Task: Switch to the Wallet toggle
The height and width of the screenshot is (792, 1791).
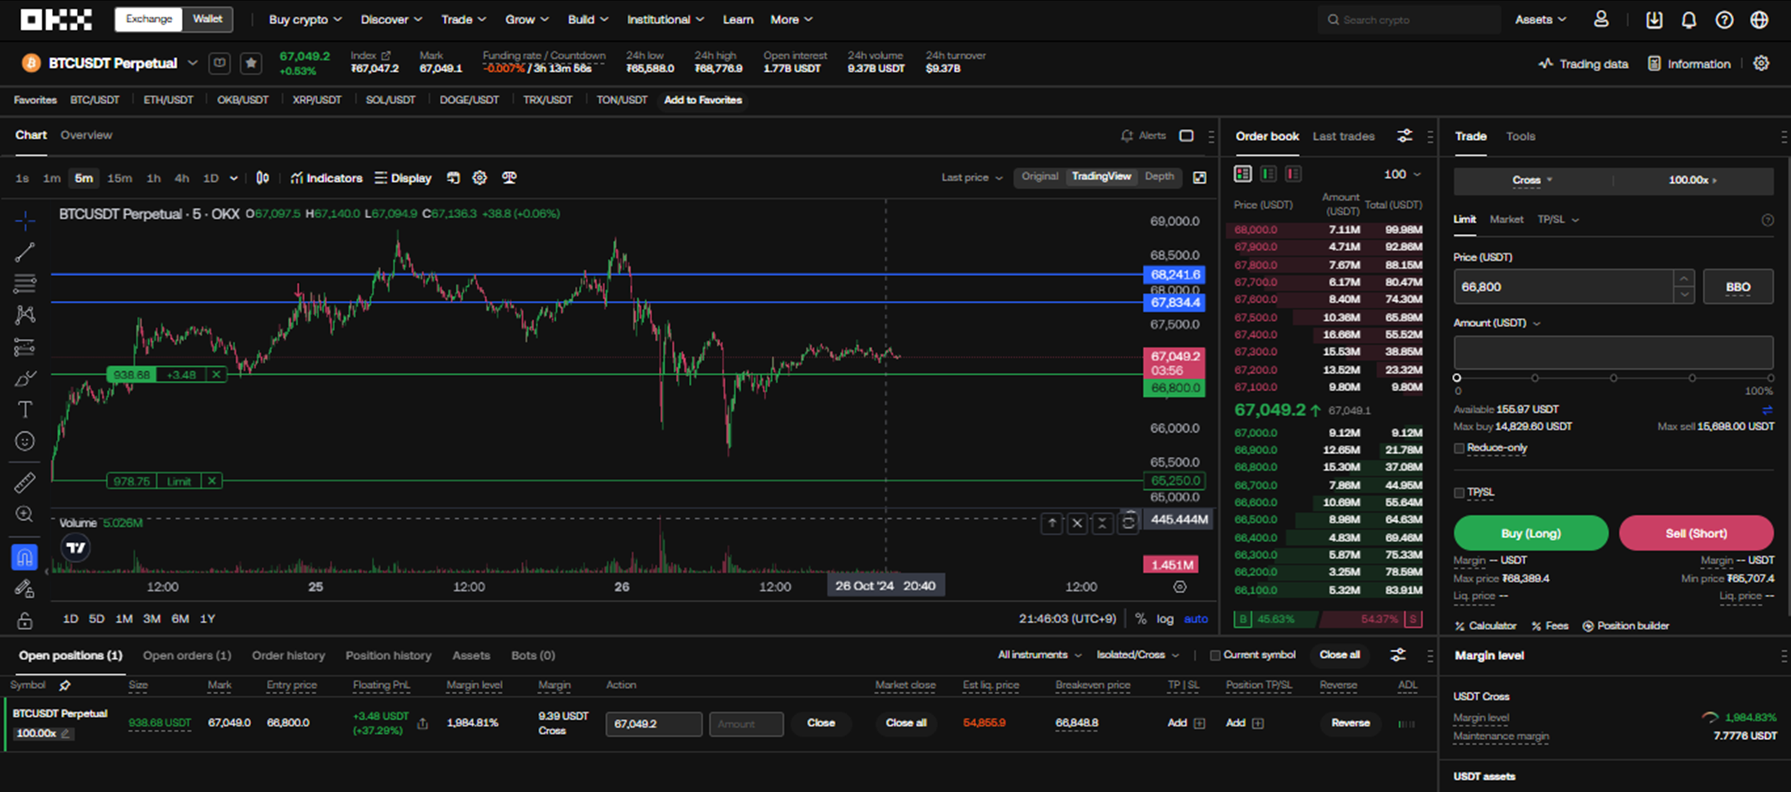Action: coord(207,19)
